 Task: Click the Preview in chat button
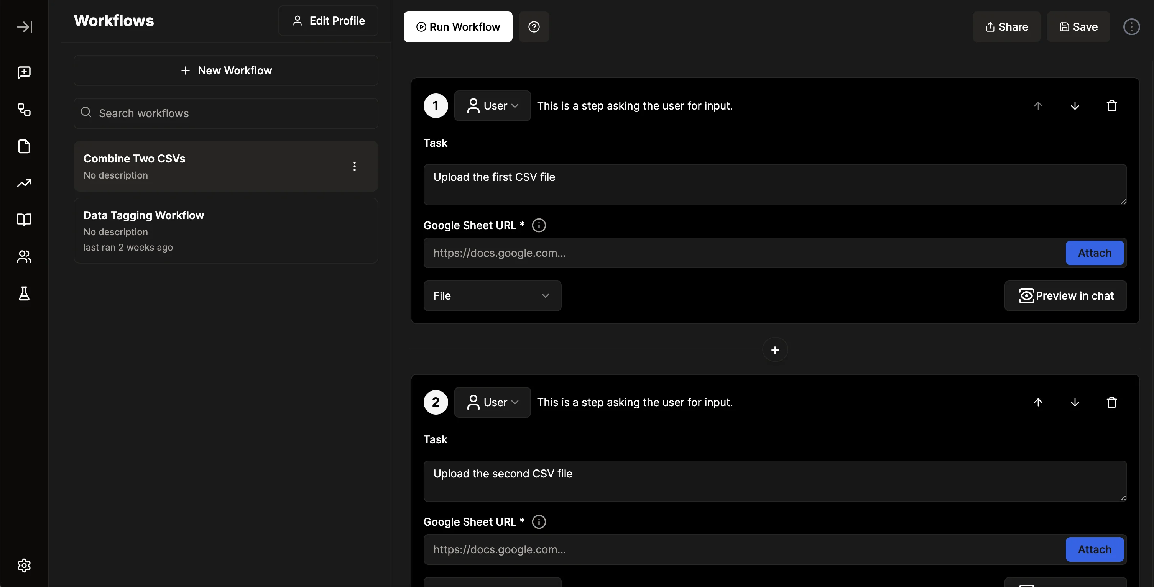pyautogui.click(x=1065, y=295)
